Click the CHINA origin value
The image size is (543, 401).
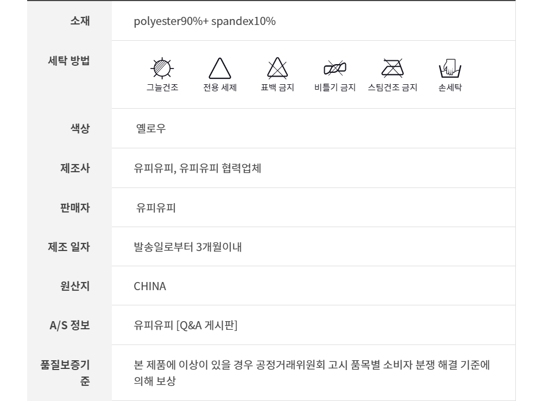pos(150,286)
